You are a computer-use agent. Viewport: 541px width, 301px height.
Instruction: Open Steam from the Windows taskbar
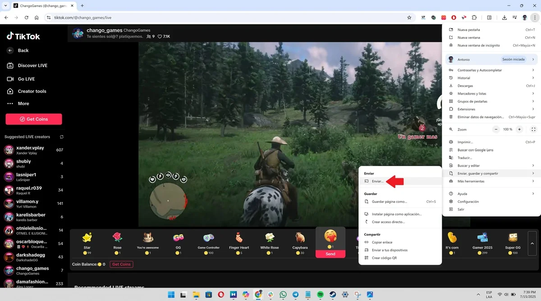click(333, 295)
